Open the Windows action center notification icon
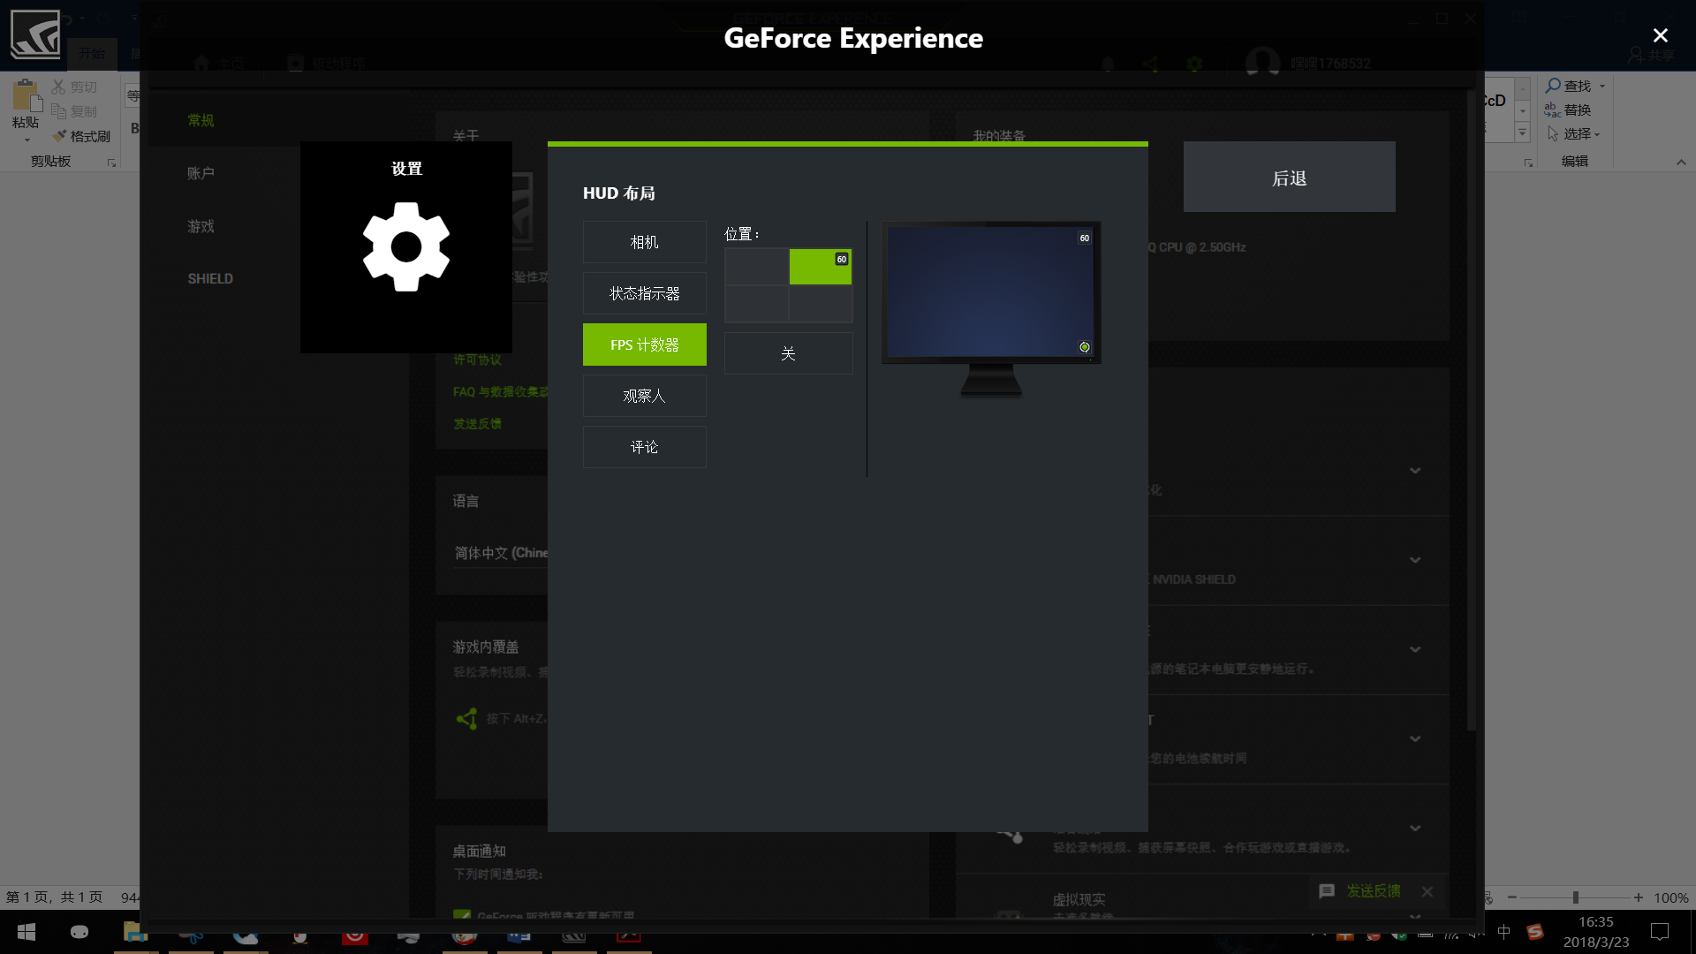The height and width of the screenshot is (954, 1696). click(1660, 932)
